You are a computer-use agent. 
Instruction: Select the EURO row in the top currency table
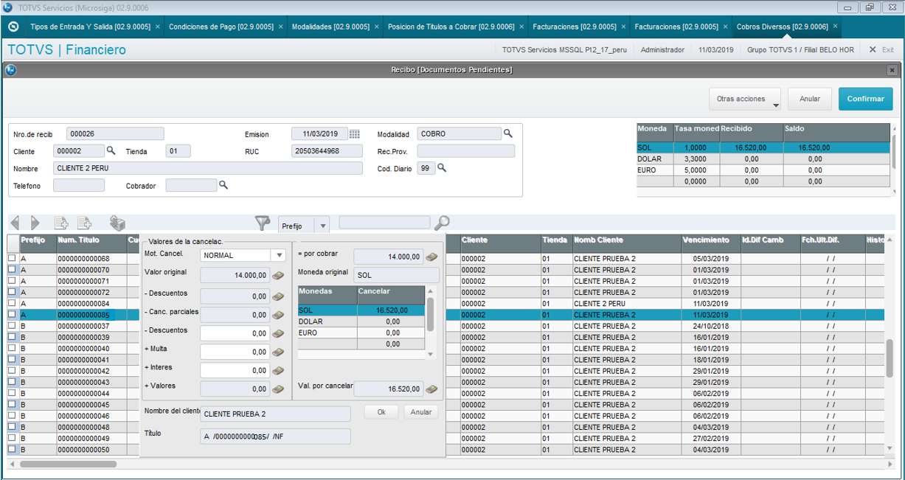763,170
